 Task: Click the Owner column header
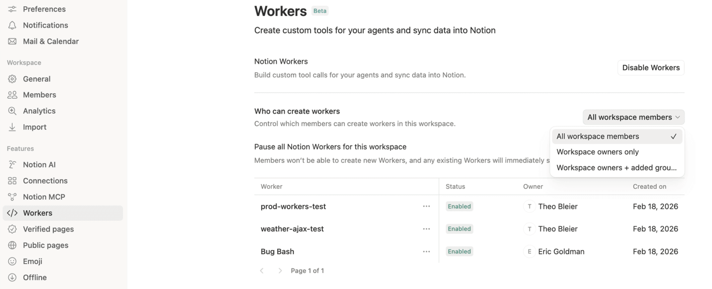pyautogui.click(x=533, y=186)
